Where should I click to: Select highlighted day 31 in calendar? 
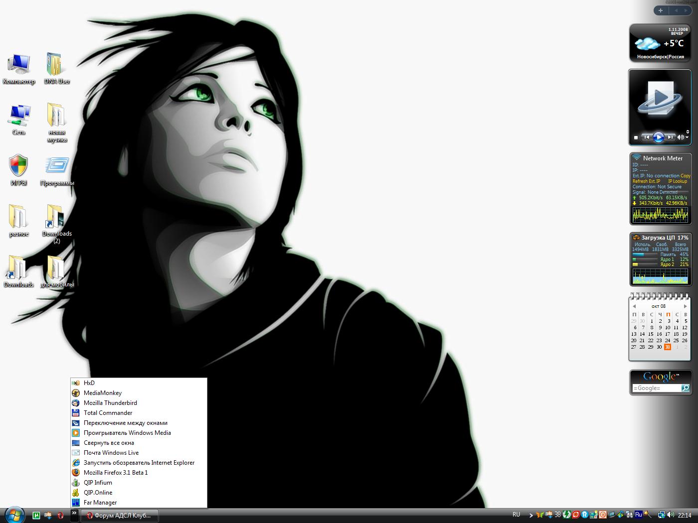click(668, 347)
